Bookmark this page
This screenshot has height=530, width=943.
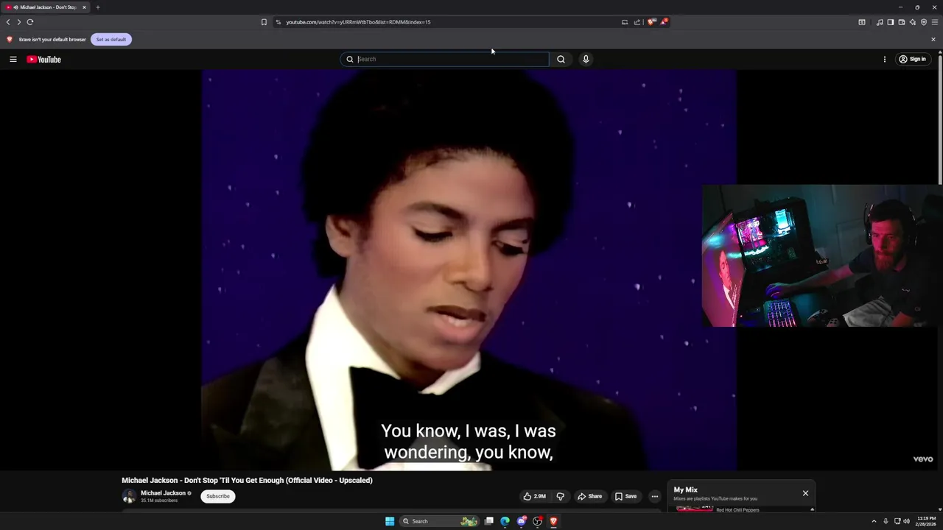pyautogui.click(x=264, y=22)
